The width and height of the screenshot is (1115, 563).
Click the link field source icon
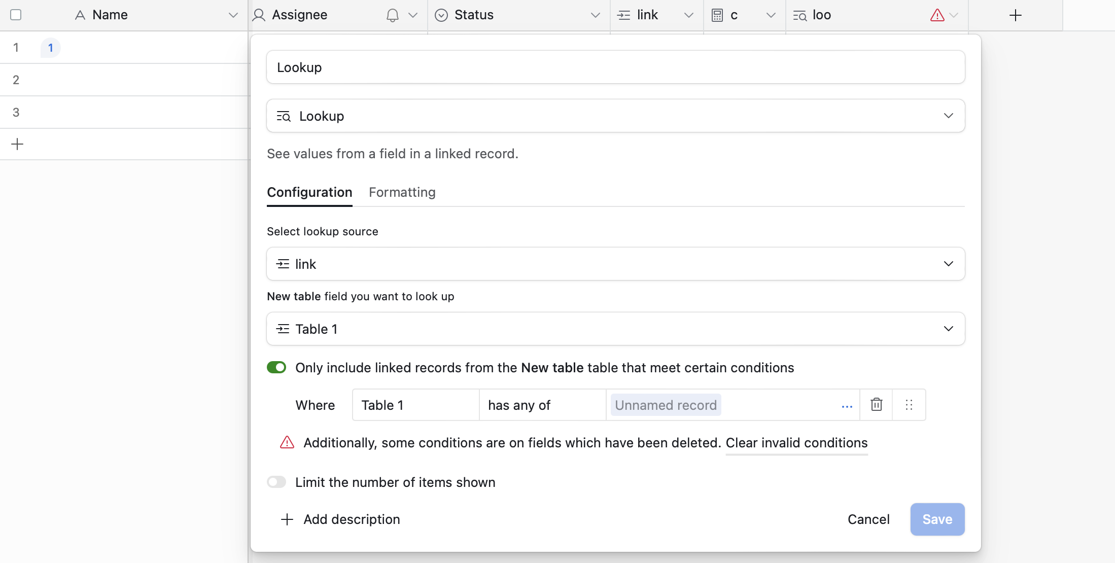283,264
